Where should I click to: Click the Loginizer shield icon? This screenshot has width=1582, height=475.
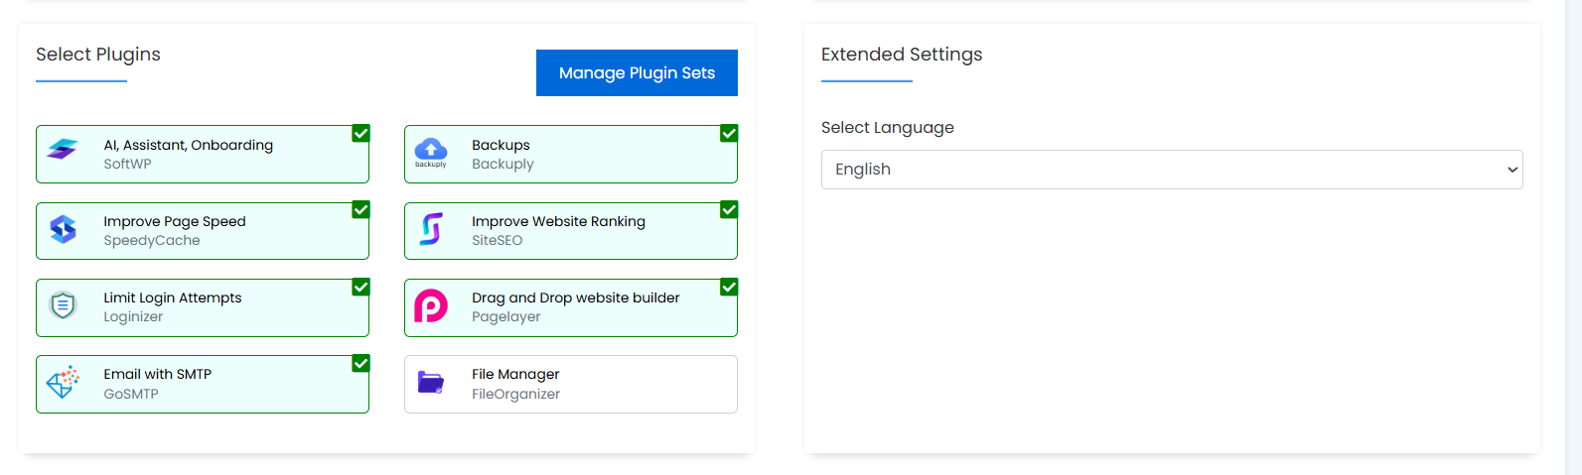63,305
